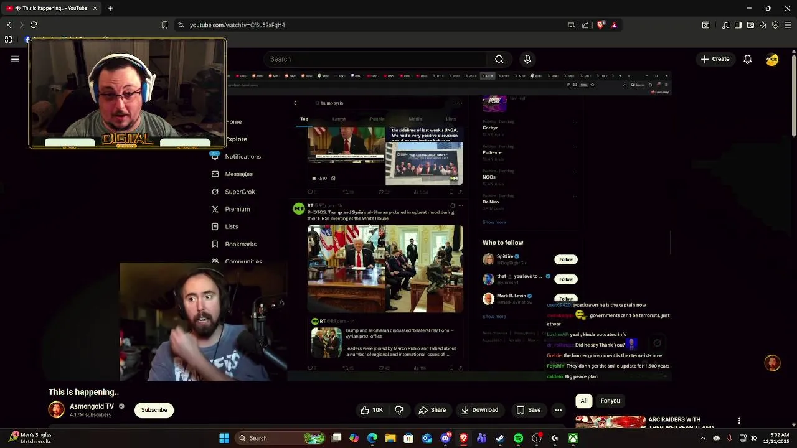Image resolution: width=797 pixels, height=448 pixels.
Task: Open Microsoft Edge from the taskbar
Action: 372,438
